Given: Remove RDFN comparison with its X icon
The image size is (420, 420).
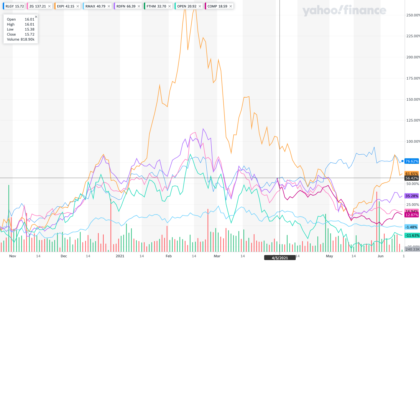Looking at the screenshot, I should click(139, 6).
